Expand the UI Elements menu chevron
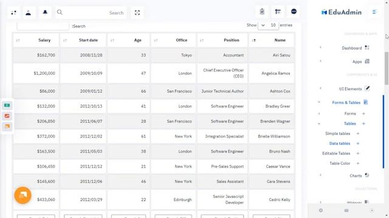Viewport: 389px width, 218px height. click(320, 88)
